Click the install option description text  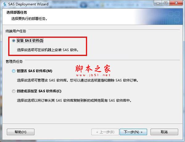click(48, 50)
